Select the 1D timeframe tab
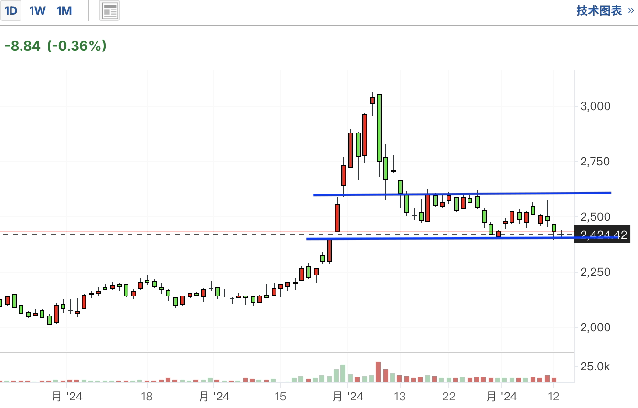The image size is (638, 408). [x=11, y=10]
